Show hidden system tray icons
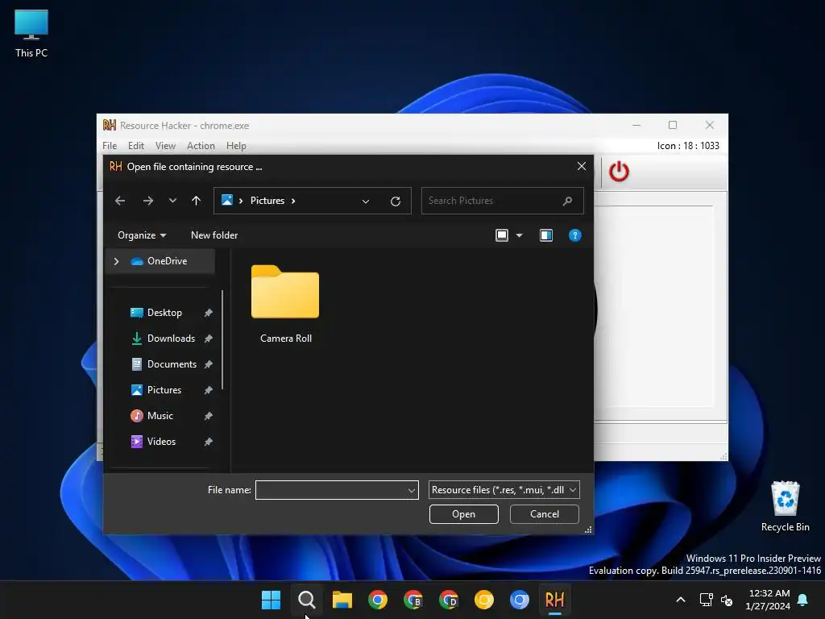 coord(680,600)
